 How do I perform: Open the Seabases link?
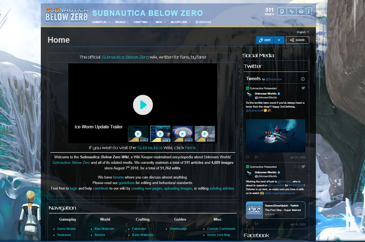click(64, 235)
